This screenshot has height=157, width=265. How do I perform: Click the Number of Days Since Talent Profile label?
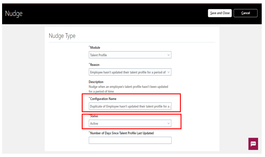(x=121, y=133)
